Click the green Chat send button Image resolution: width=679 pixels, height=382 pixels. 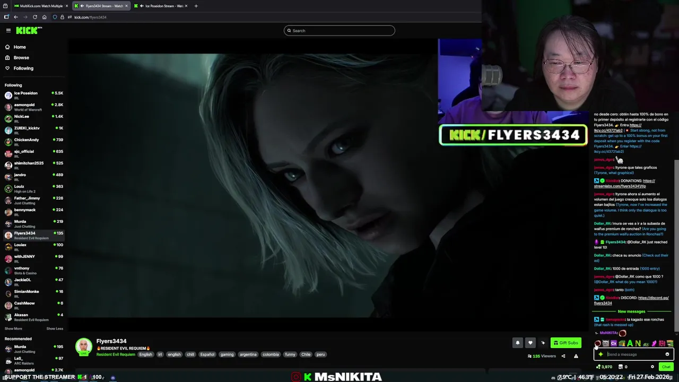pos(666,367)
